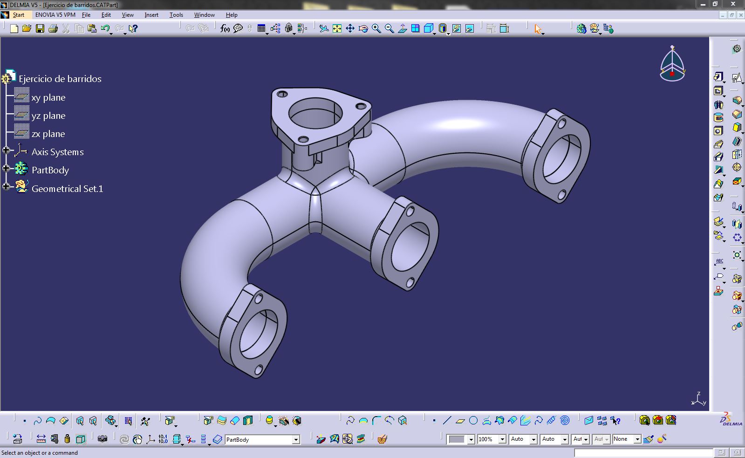Select the Rotate view tool
This screenshot has width=745, height=458.
(363, 28)
